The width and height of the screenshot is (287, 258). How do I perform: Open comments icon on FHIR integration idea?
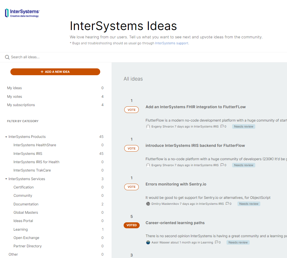tap(222, 126)
